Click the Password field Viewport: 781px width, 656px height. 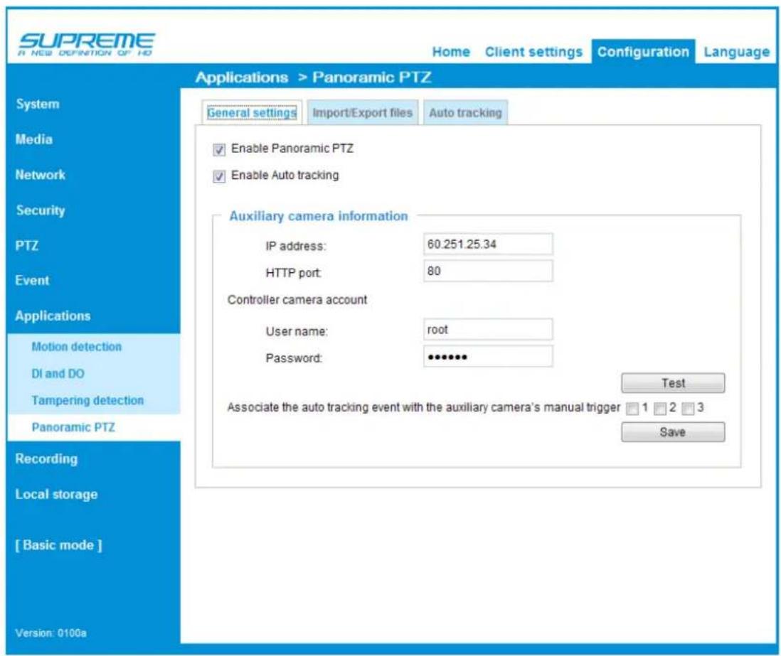pyautogui.click(x=488, y=356)
